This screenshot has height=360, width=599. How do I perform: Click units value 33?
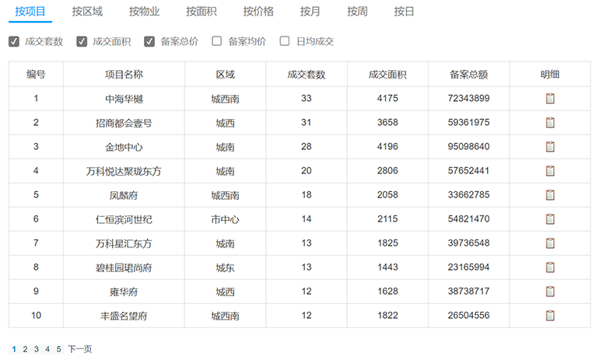307,98
